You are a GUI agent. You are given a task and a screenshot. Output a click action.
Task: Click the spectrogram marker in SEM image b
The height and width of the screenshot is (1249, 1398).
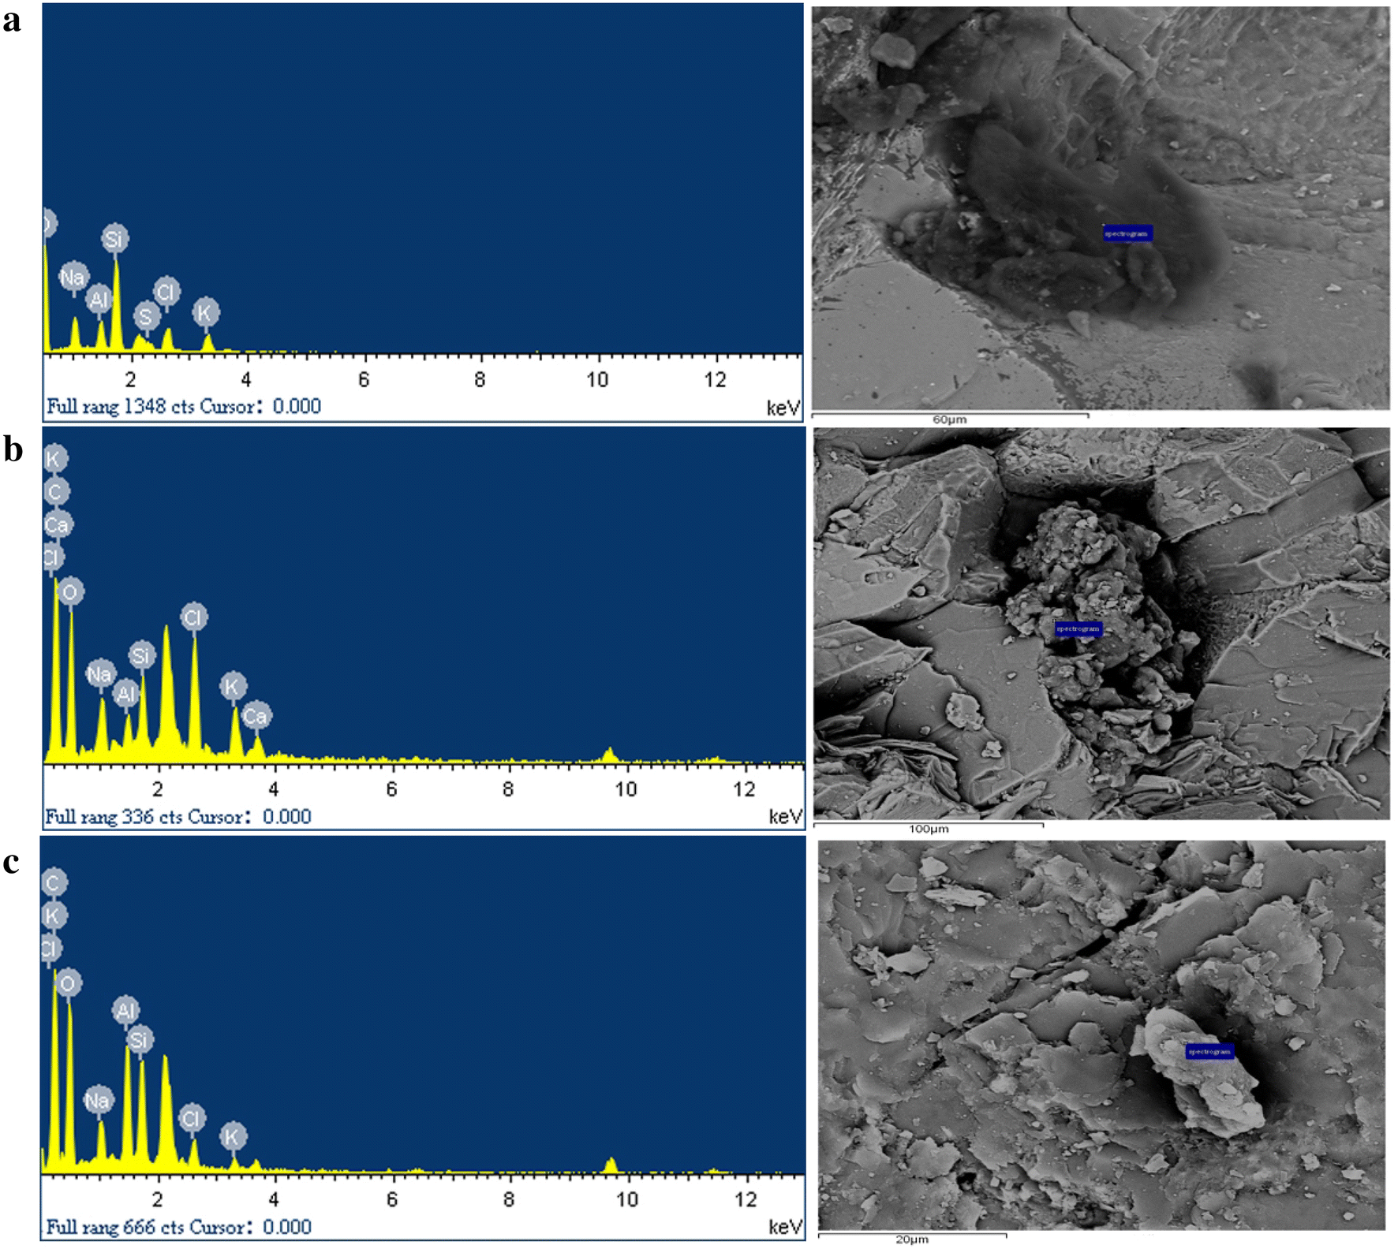(x=1078, y=628)
